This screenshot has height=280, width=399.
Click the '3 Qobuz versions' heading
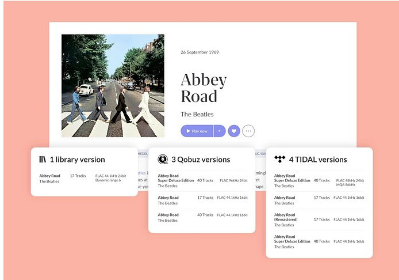pyautogui.click(x=201, y=160)
